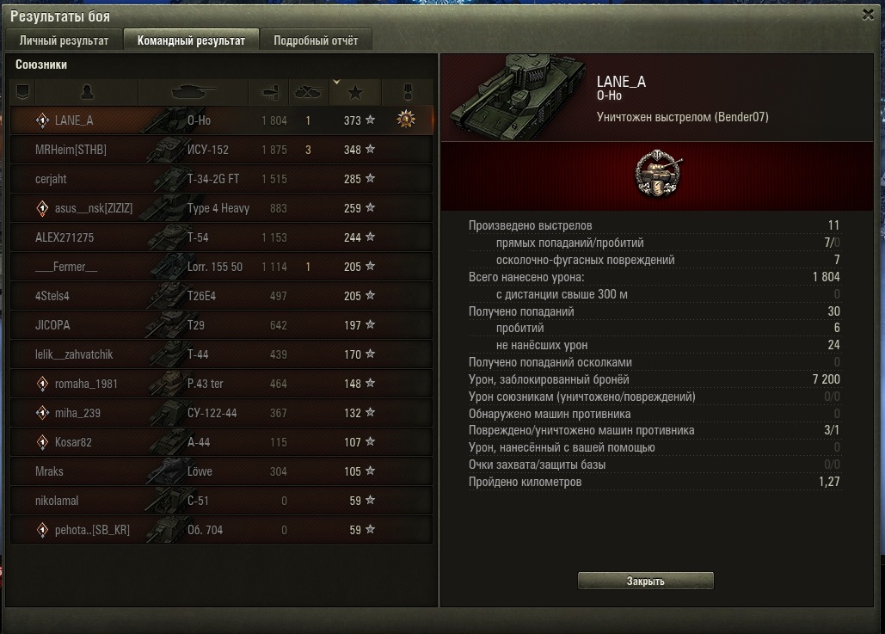Click the Закрыть button
The width and height of the screenshot is (885, 634).
coord(646,581)
